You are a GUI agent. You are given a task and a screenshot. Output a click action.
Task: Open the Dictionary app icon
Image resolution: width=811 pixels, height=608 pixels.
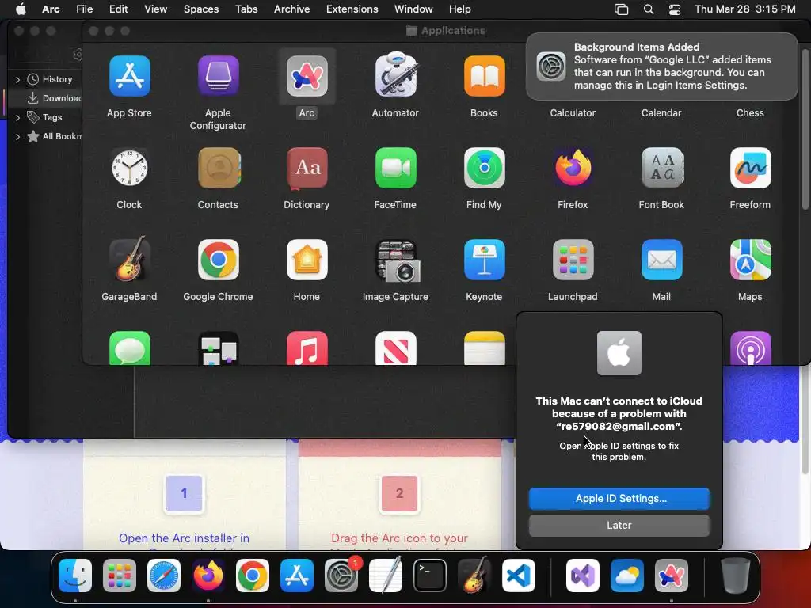pyautogui.click(x=307, y=168)
